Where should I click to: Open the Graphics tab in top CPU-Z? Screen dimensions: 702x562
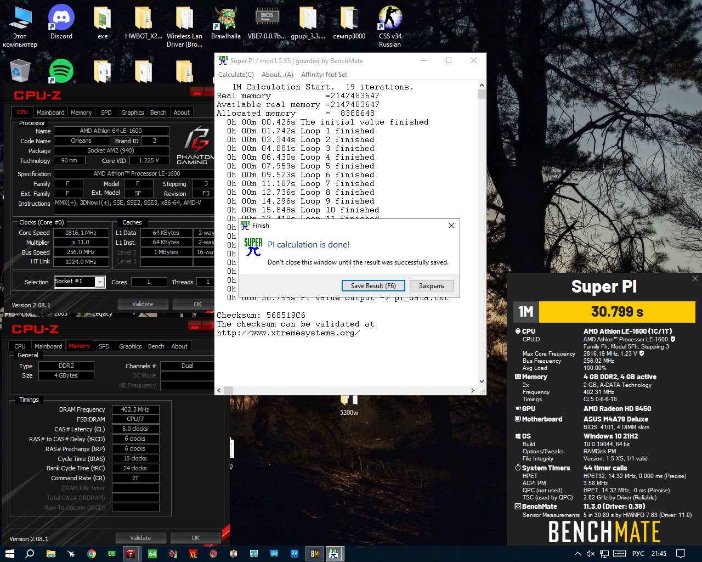(133, 112)
